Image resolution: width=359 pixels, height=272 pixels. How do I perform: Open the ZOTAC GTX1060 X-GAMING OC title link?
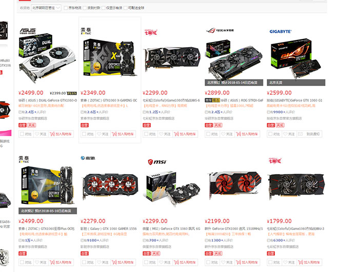click(x=109, y=100)
